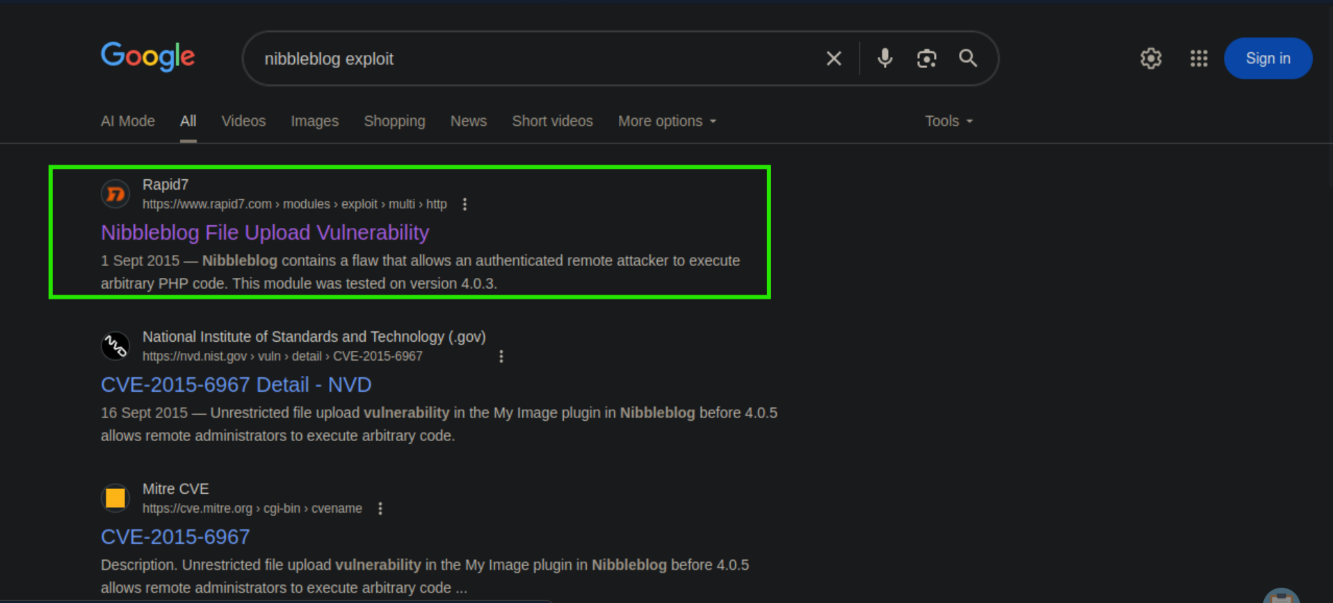Screen dimensions: 1333x603
Task: Click the Rapid7 site name
Action: pos(165,185)
